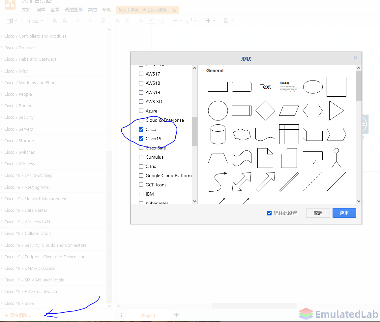
Task: Open the connection arrow style dropdown
Action: pos(177,21)
